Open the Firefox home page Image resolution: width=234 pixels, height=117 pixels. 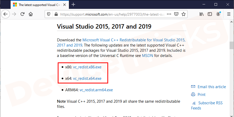[x=31, y=14]
